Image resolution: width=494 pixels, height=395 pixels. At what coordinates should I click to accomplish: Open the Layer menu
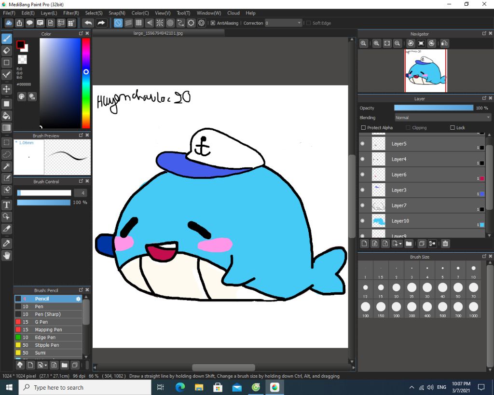point(49,13)
